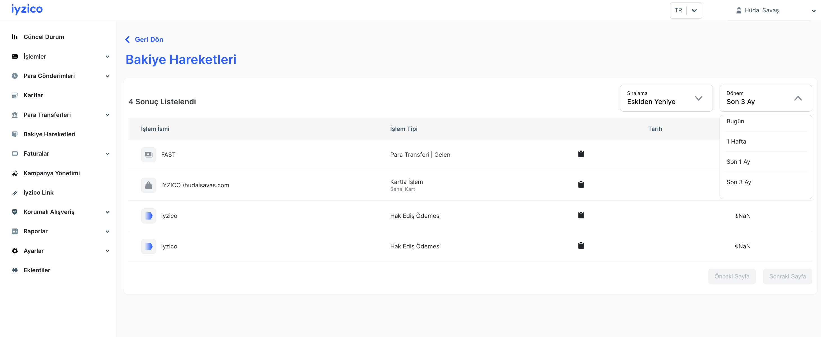Viewport: 821px width, 337px height.
Task: Click the Eklentiler puzzle icon
Action: 15,270
